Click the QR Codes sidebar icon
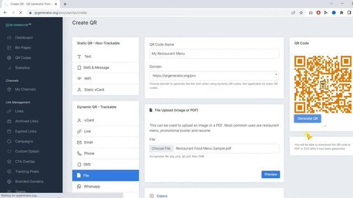The image size is (353, 198). tap(9, 58)
